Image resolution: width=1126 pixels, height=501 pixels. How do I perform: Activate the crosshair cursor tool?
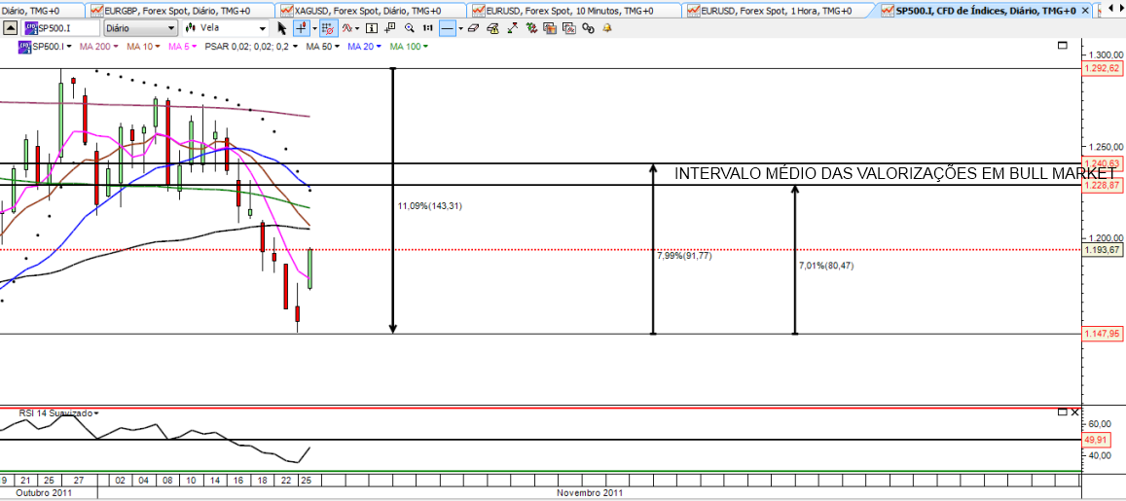[x=301, y=28]
